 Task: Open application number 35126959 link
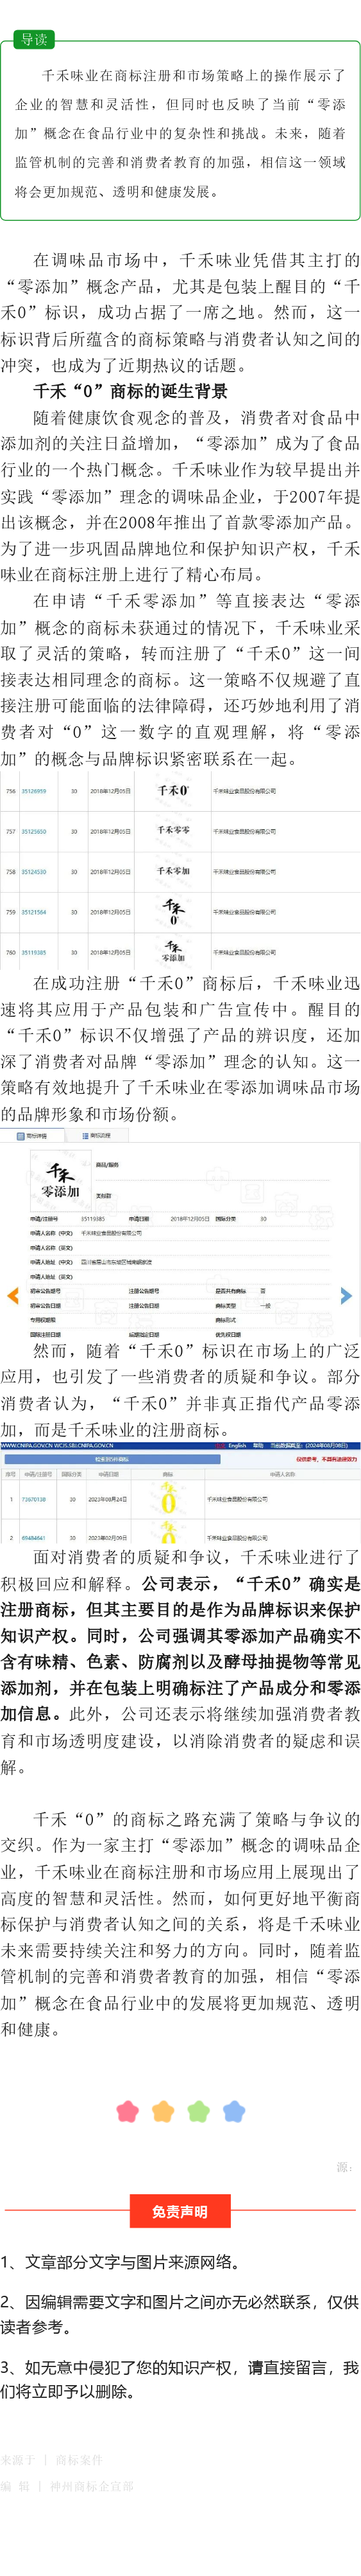point(34,791)
